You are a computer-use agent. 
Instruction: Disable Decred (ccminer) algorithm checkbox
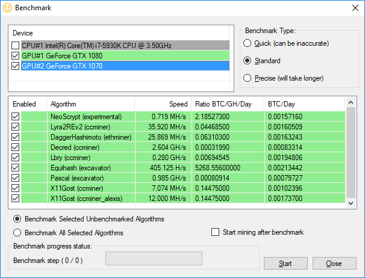tap(16, 147)
